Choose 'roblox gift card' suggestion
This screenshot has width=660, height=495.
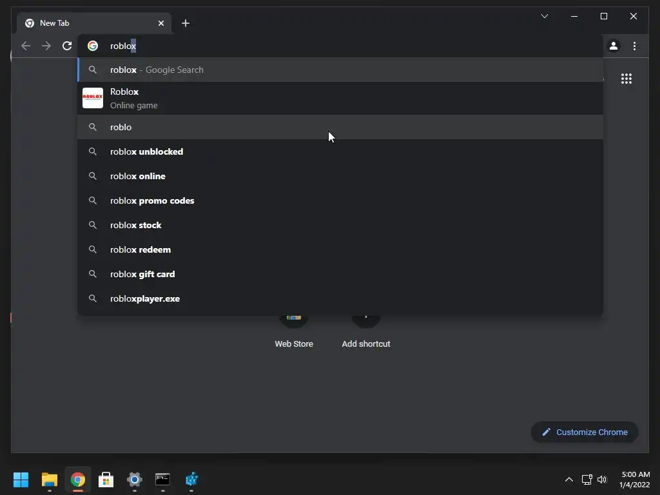click(x=340, y=274)
